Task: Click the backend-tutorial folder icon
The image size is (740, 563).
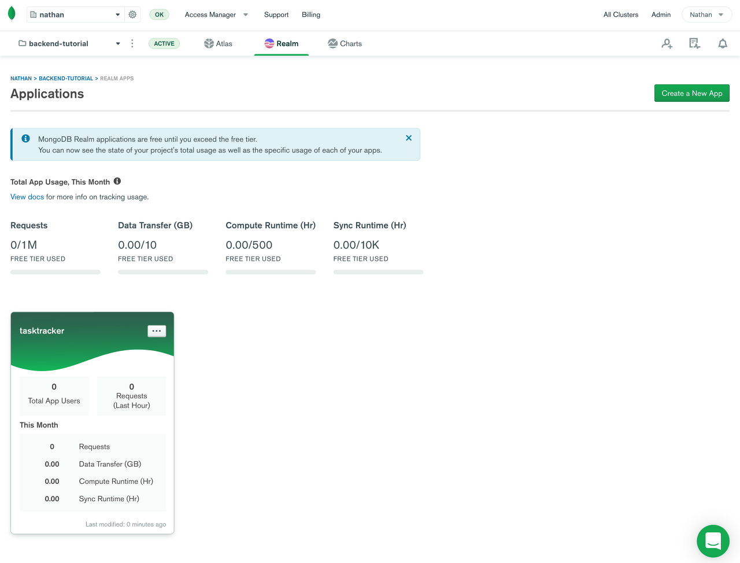Action: [23, 43]
